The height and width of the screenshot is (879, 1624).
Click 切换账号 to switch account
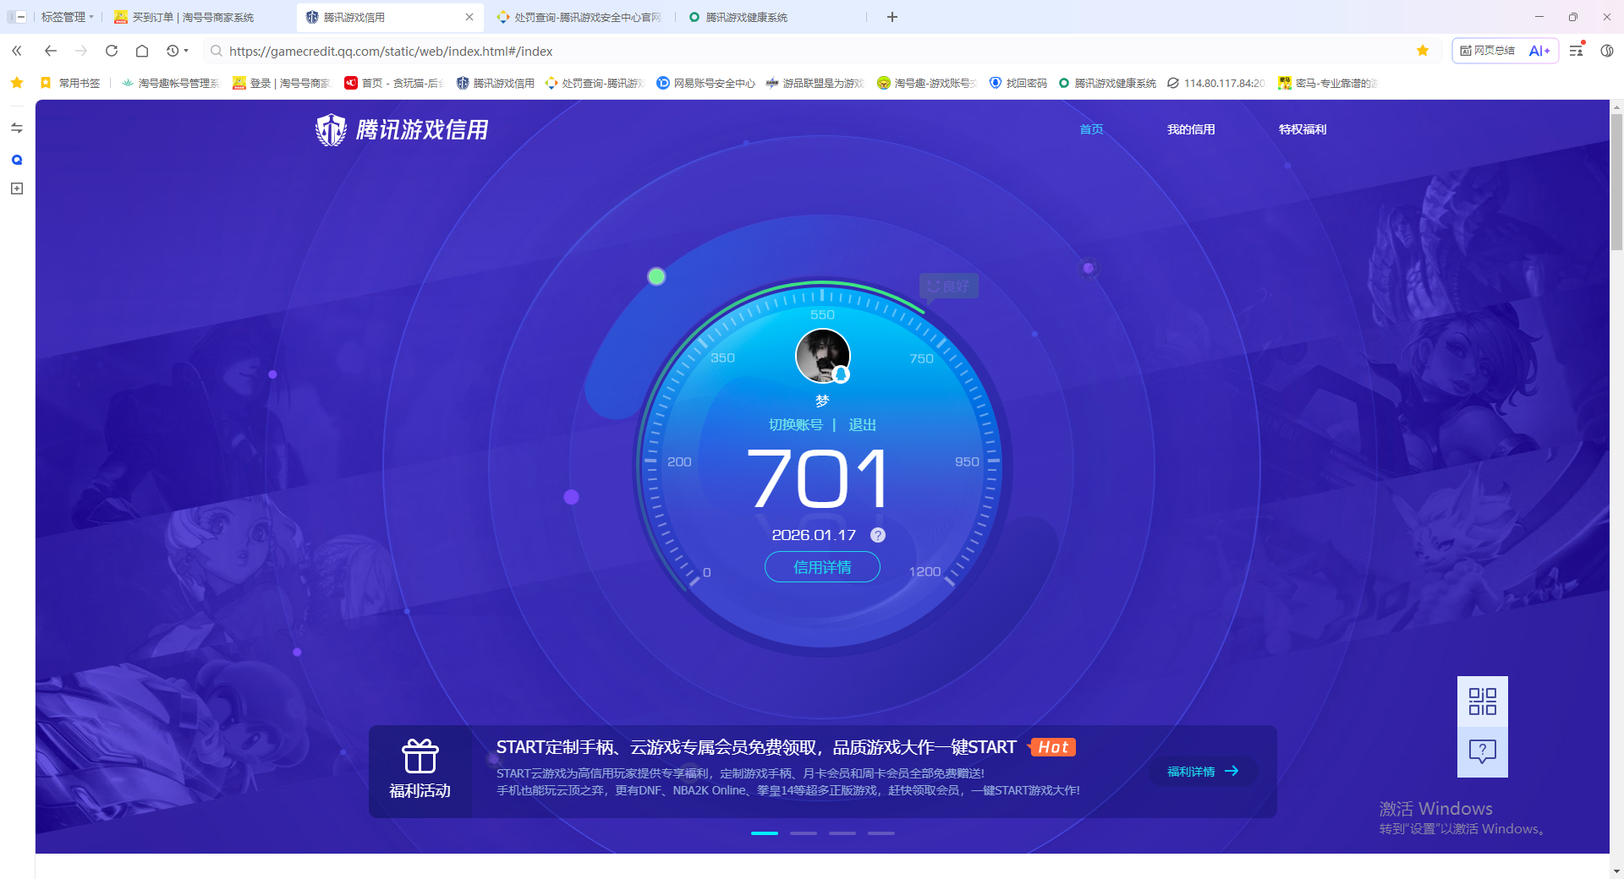(x=795, y=425)
